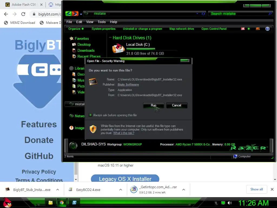277x208 pixels.
Task: Click the Recent Places icon in sidebar
Action: (x=74, y=56)
